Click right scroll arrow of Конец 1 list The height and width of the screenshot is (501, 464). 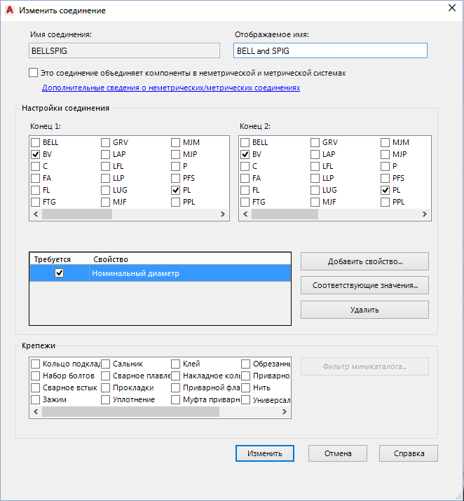223,214
